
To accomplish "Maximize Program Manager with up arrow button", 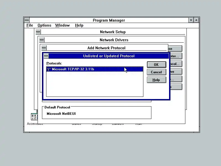I will [196, 20].
